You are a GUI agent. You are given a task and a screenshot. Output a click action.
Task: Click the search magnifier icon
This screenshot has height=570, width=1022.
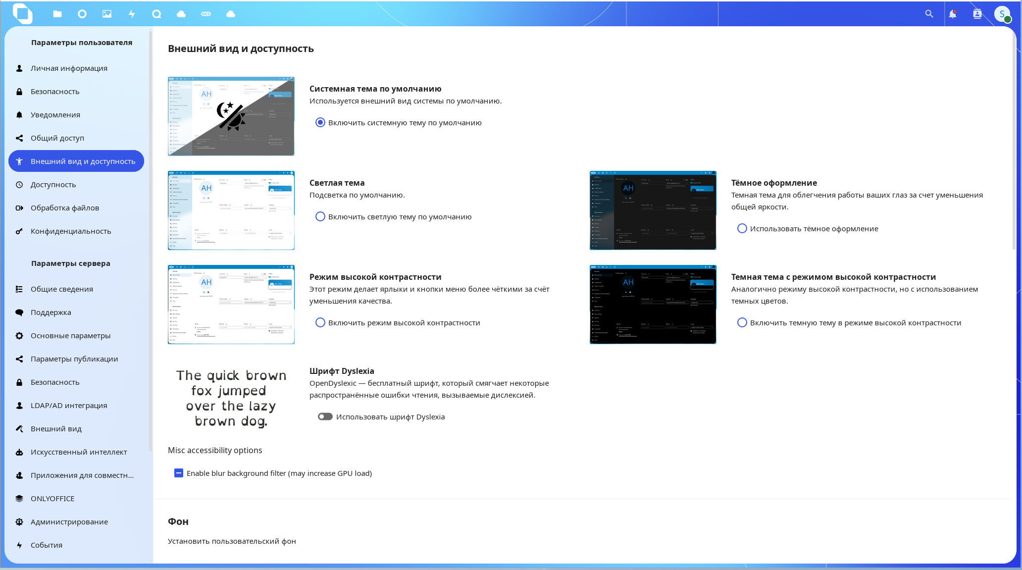coord(929,14)
